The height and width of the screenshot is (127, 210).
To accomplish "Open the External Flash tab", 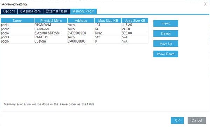I will 56,11.
